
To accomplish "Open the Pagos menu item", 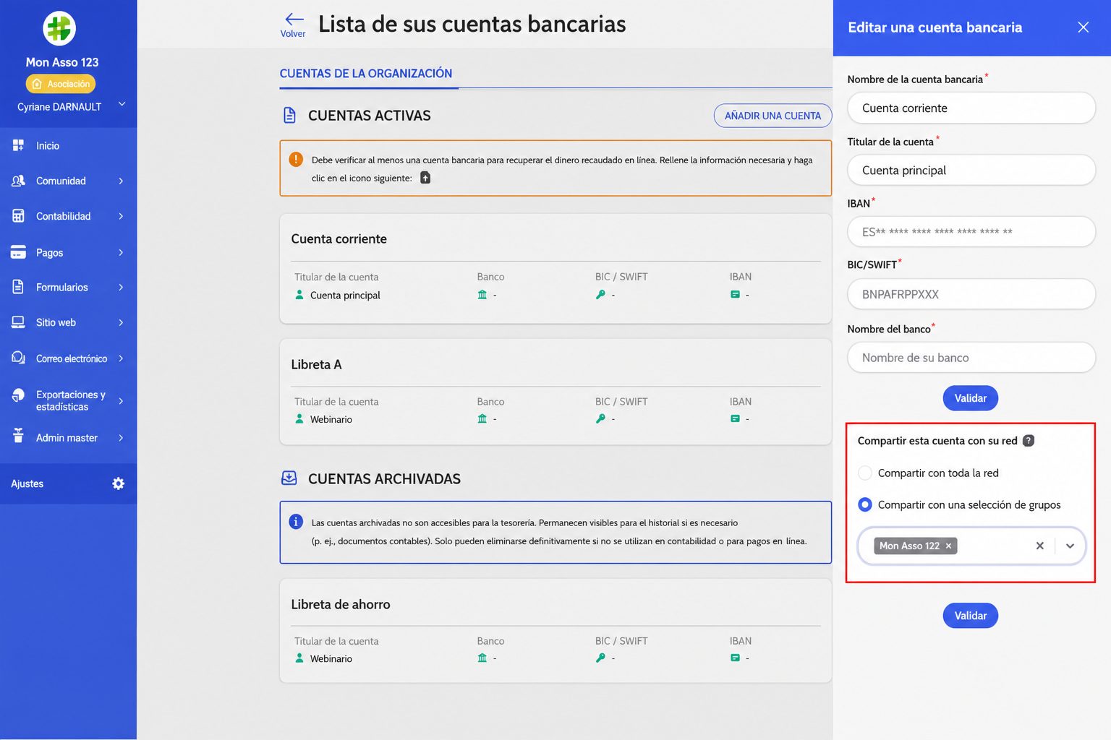I will (x=49, y=252).
